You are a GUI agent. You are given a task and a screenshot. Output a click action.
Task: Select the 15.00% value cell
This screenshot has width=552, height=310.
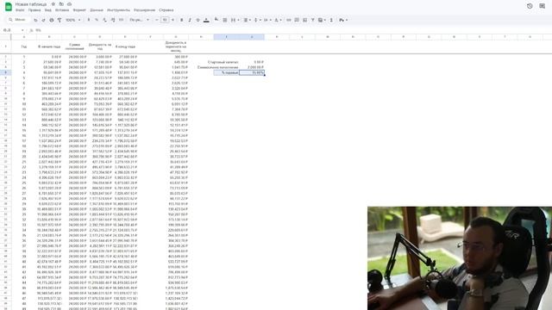click(252, 72)
